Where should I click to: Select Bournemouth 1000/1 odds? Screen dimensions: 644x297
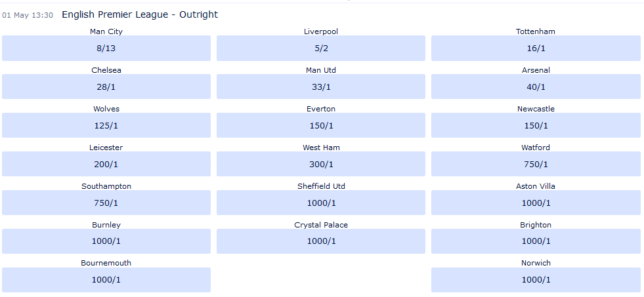(106, 280)
